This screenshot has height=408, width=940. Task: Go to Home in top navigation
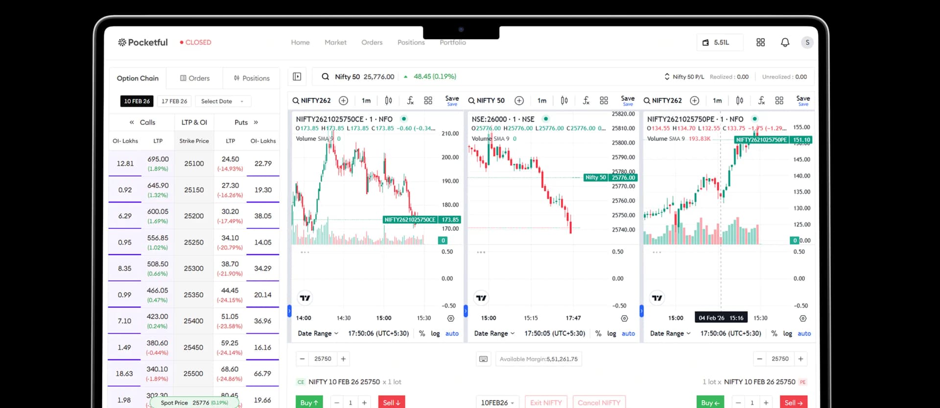(300, 43)
